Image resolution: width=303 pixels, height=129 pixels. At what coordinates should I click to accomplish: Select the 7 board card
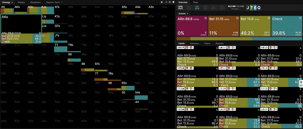tap(251, 8)
